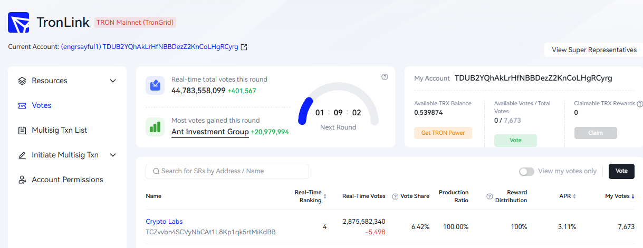Sort by Real-Time Ranking arrows
643x248 pixels.
(325, 196)
